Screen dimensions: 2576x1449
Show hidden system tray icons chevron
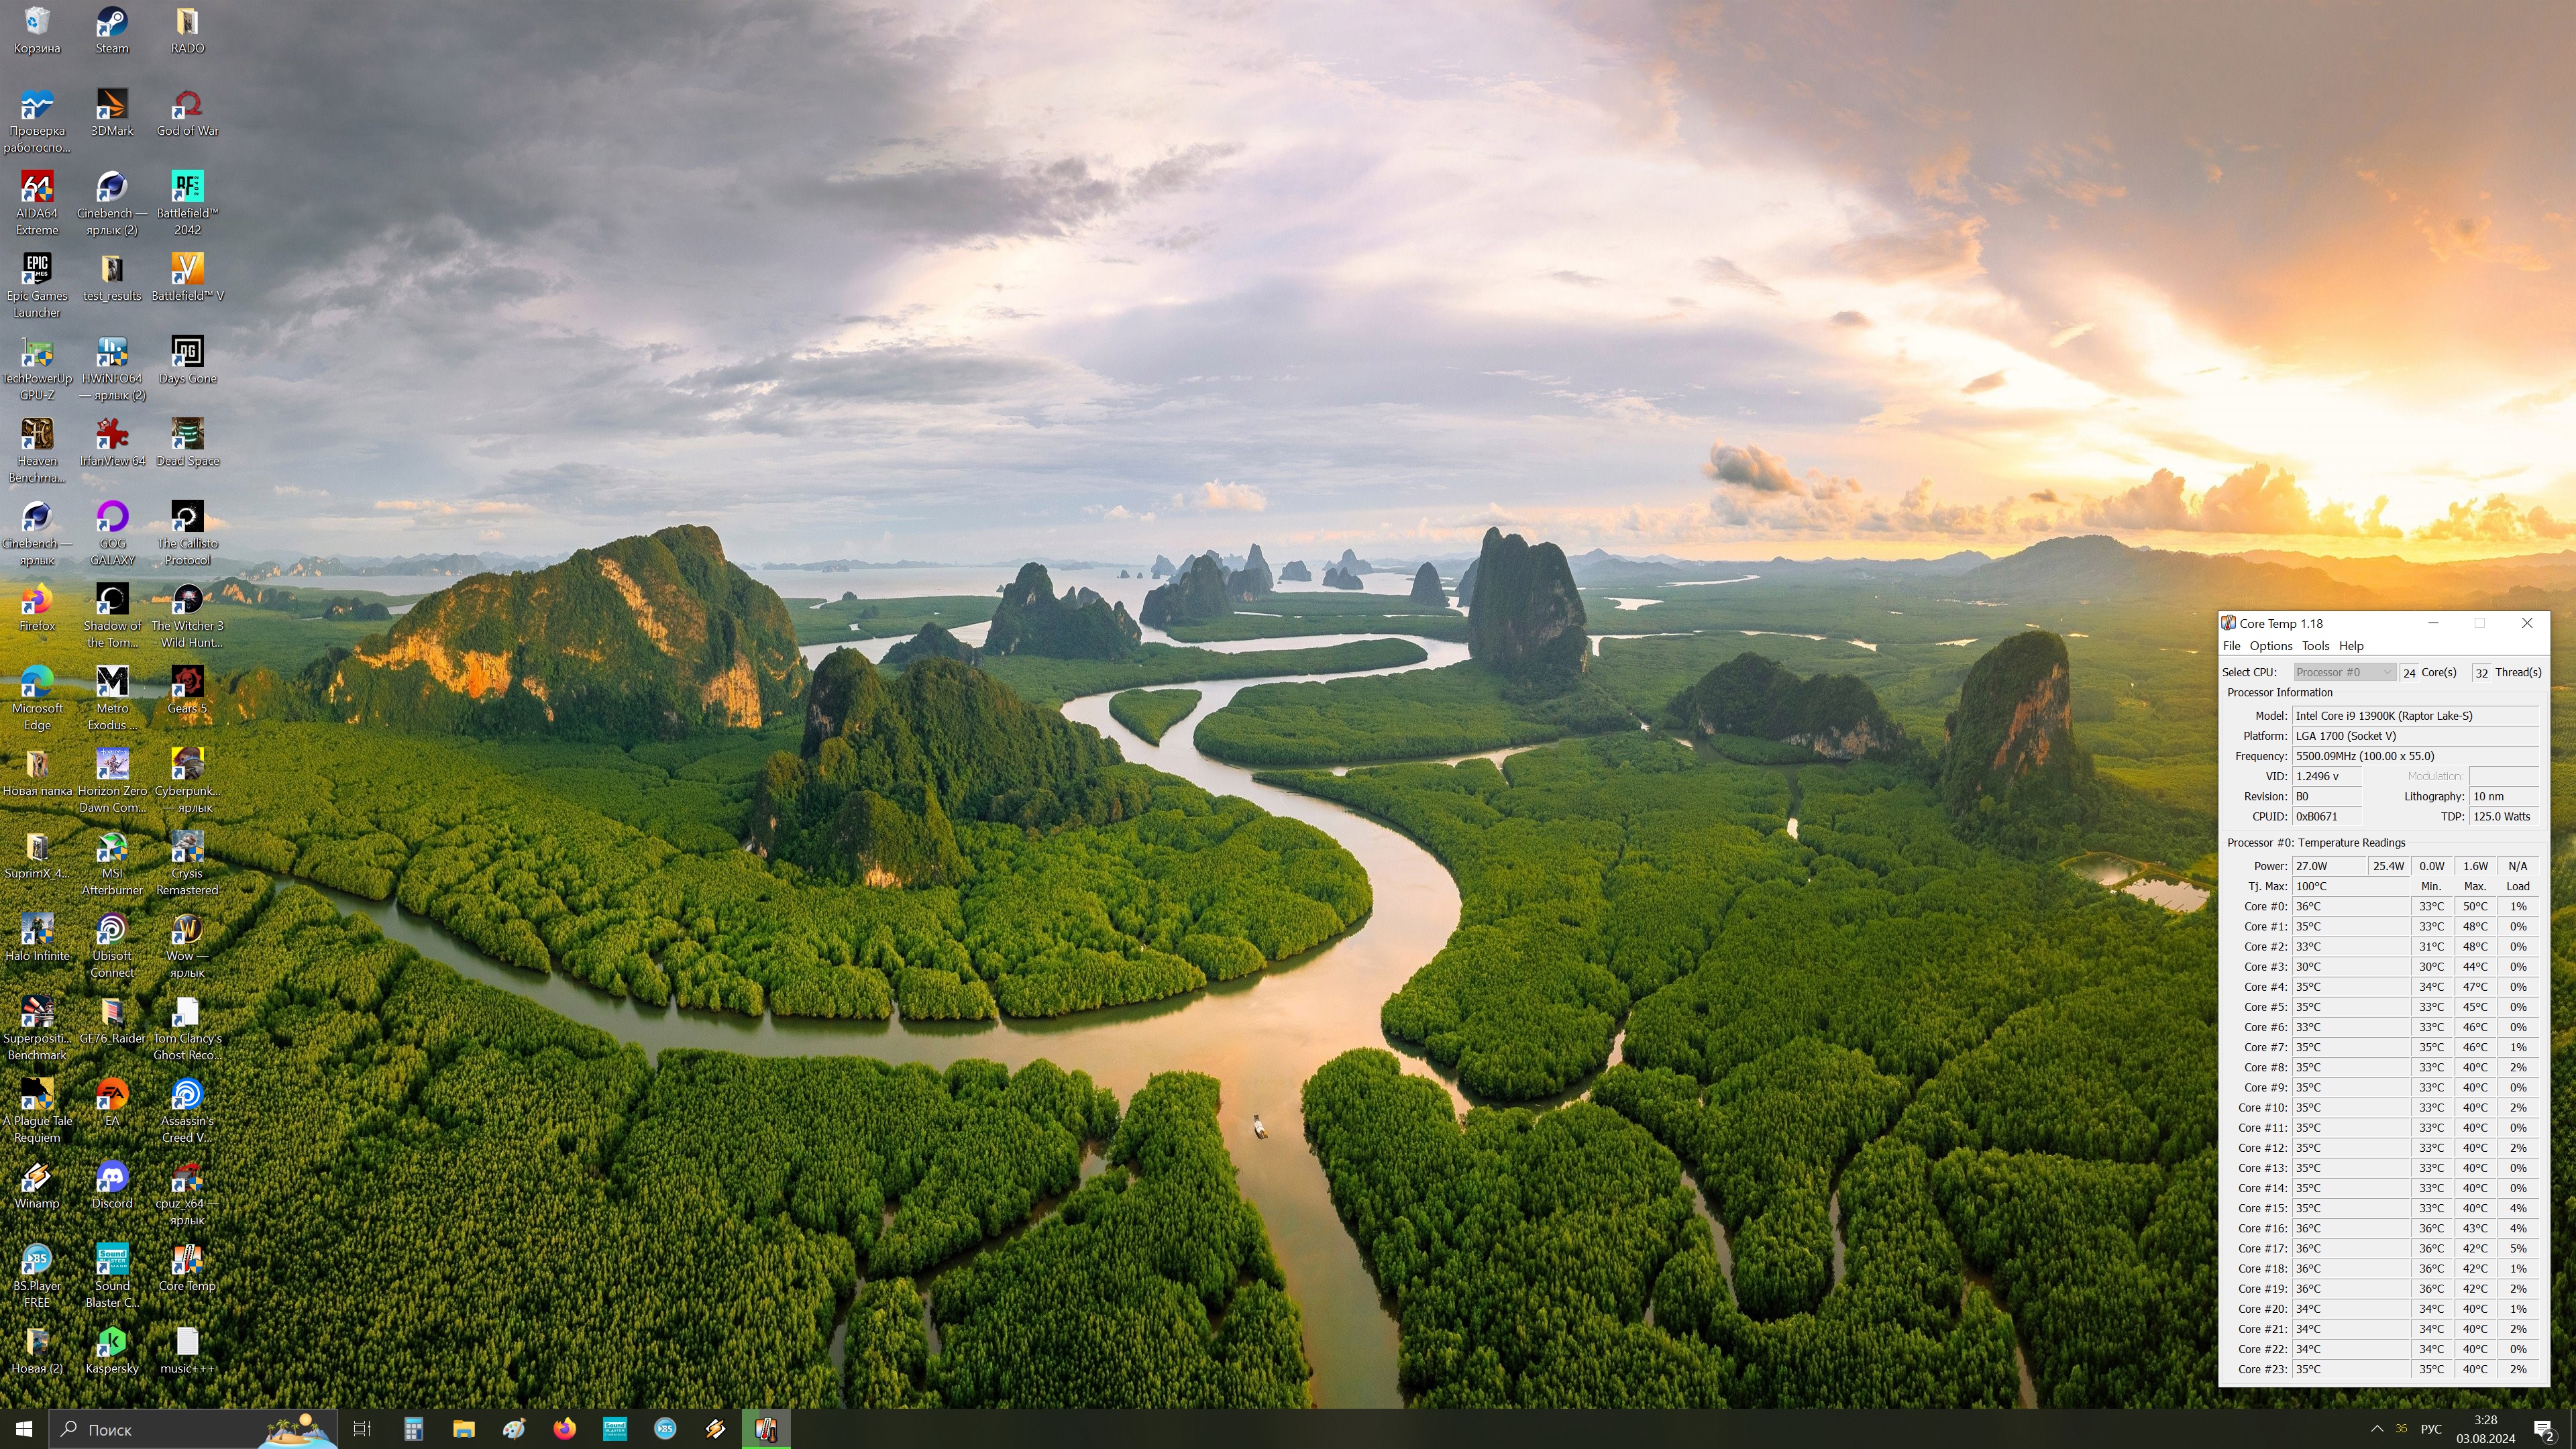tap(2376, 1429)
